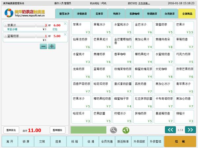
Task: Remove 蓝莓奶茶 from order with X
Action: pyautogui.click(x=65, y=35)
